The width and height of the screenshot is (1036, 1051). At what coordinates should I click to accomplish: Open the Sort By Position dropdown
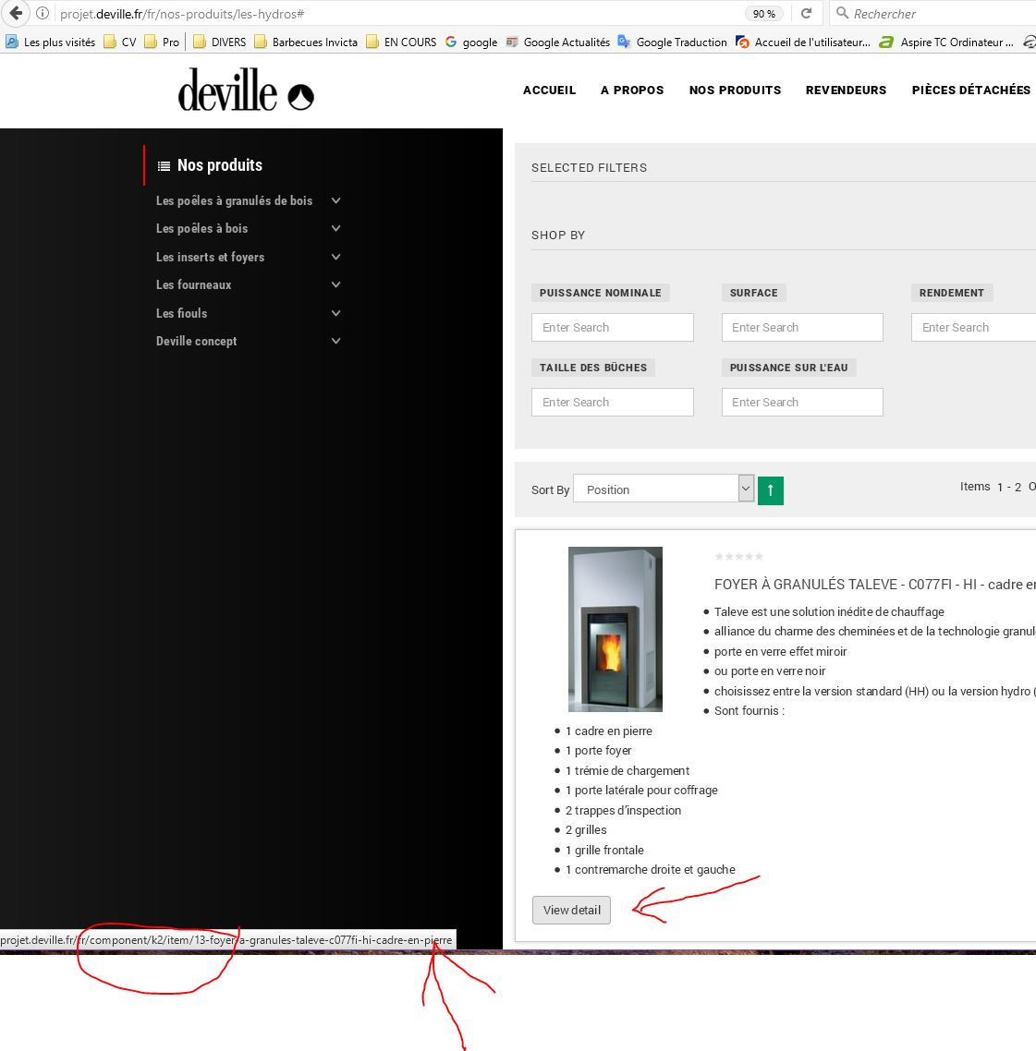click(x=664, y=489)
